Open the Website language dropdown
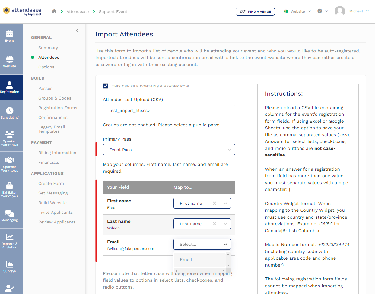 297,11
